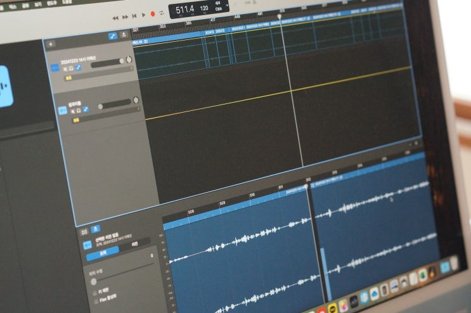Click ruler marker 417 in the main timeline

[x=212, y=20]
